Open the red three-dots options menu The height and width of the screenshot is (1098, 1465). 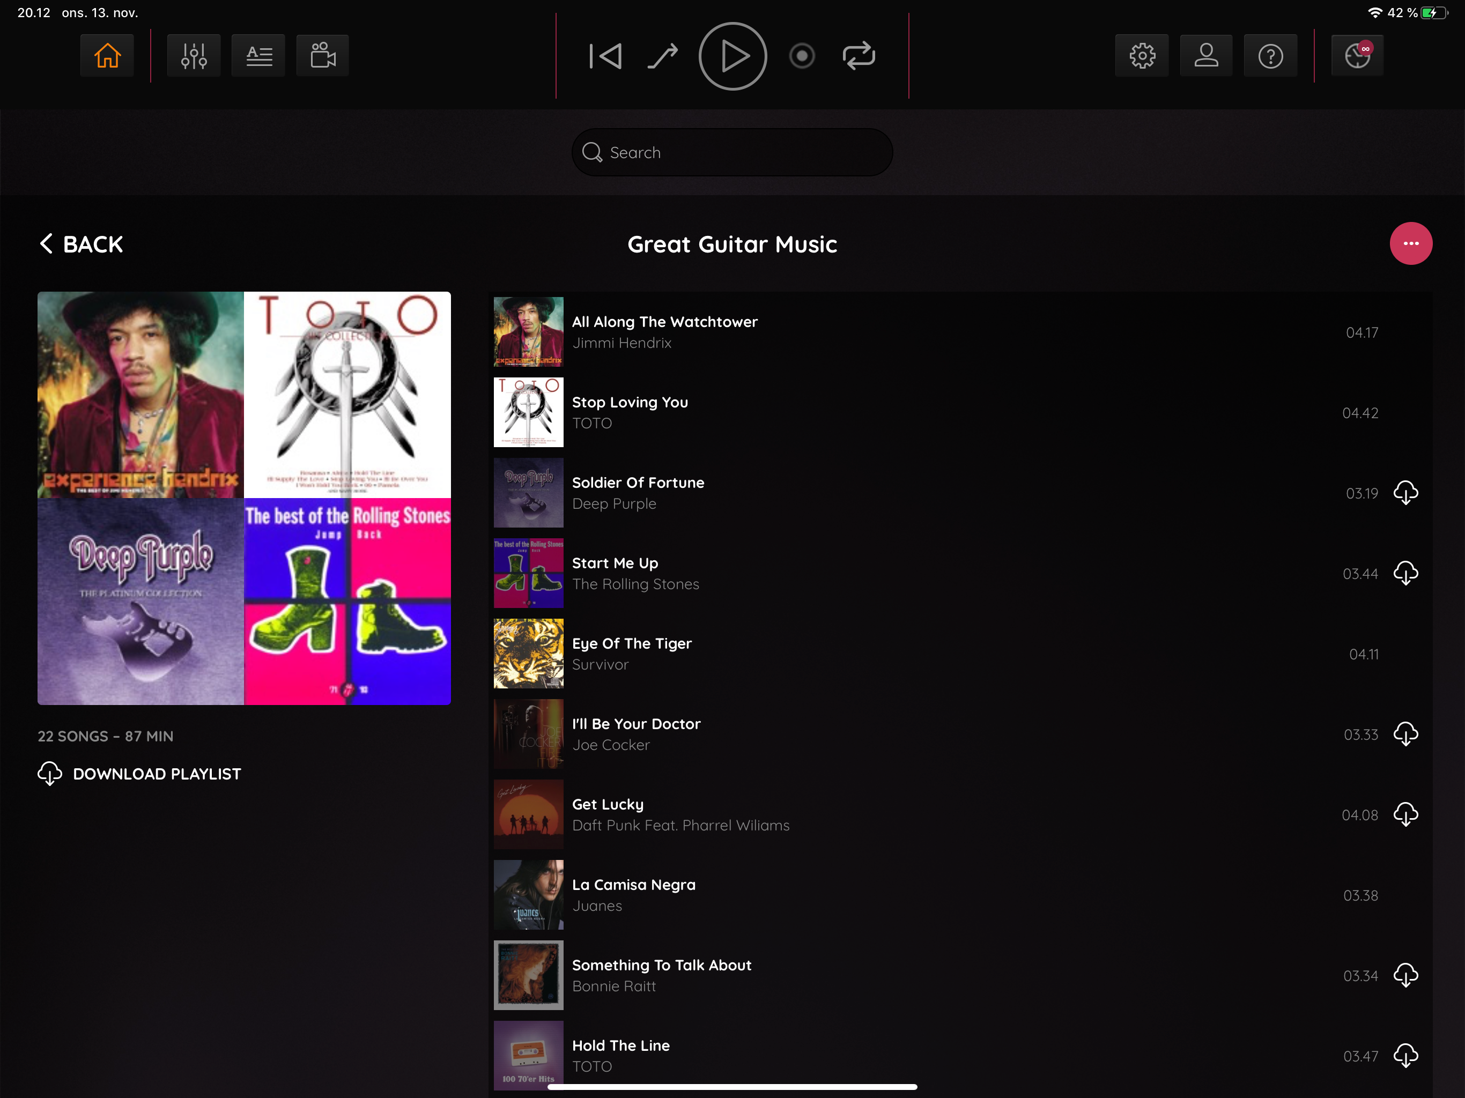pos(1411,243)
